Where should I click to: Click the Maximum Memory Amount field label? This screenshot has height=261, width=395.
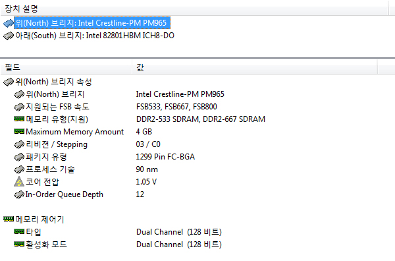tap(75, 132)
